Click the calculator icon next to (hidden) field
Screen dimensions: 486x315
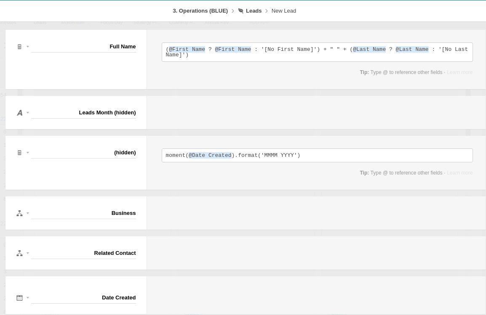click(19, 153)
